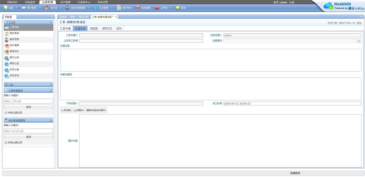Click the 知识库快速查询 header icon
This screenshot has height=177, width=365.
pos(6,120)
